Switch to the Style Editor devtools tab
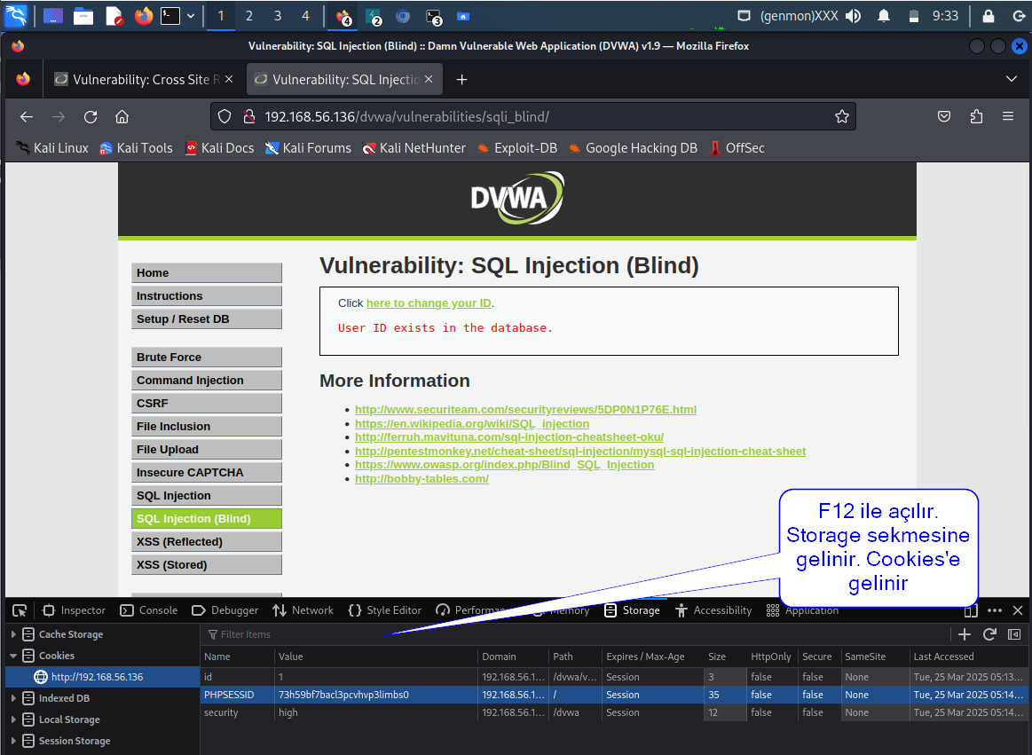 pos(385,610)
